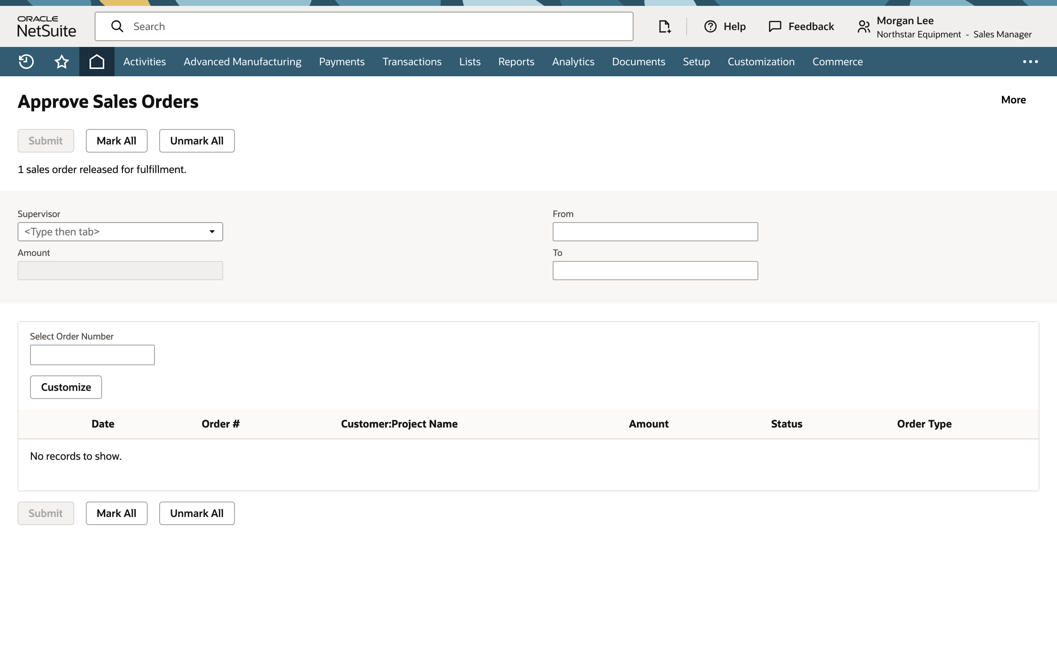This screenshot has height=660, width=1057.
Task: Click the top Mark All button
Action: (x=117, y=141)
